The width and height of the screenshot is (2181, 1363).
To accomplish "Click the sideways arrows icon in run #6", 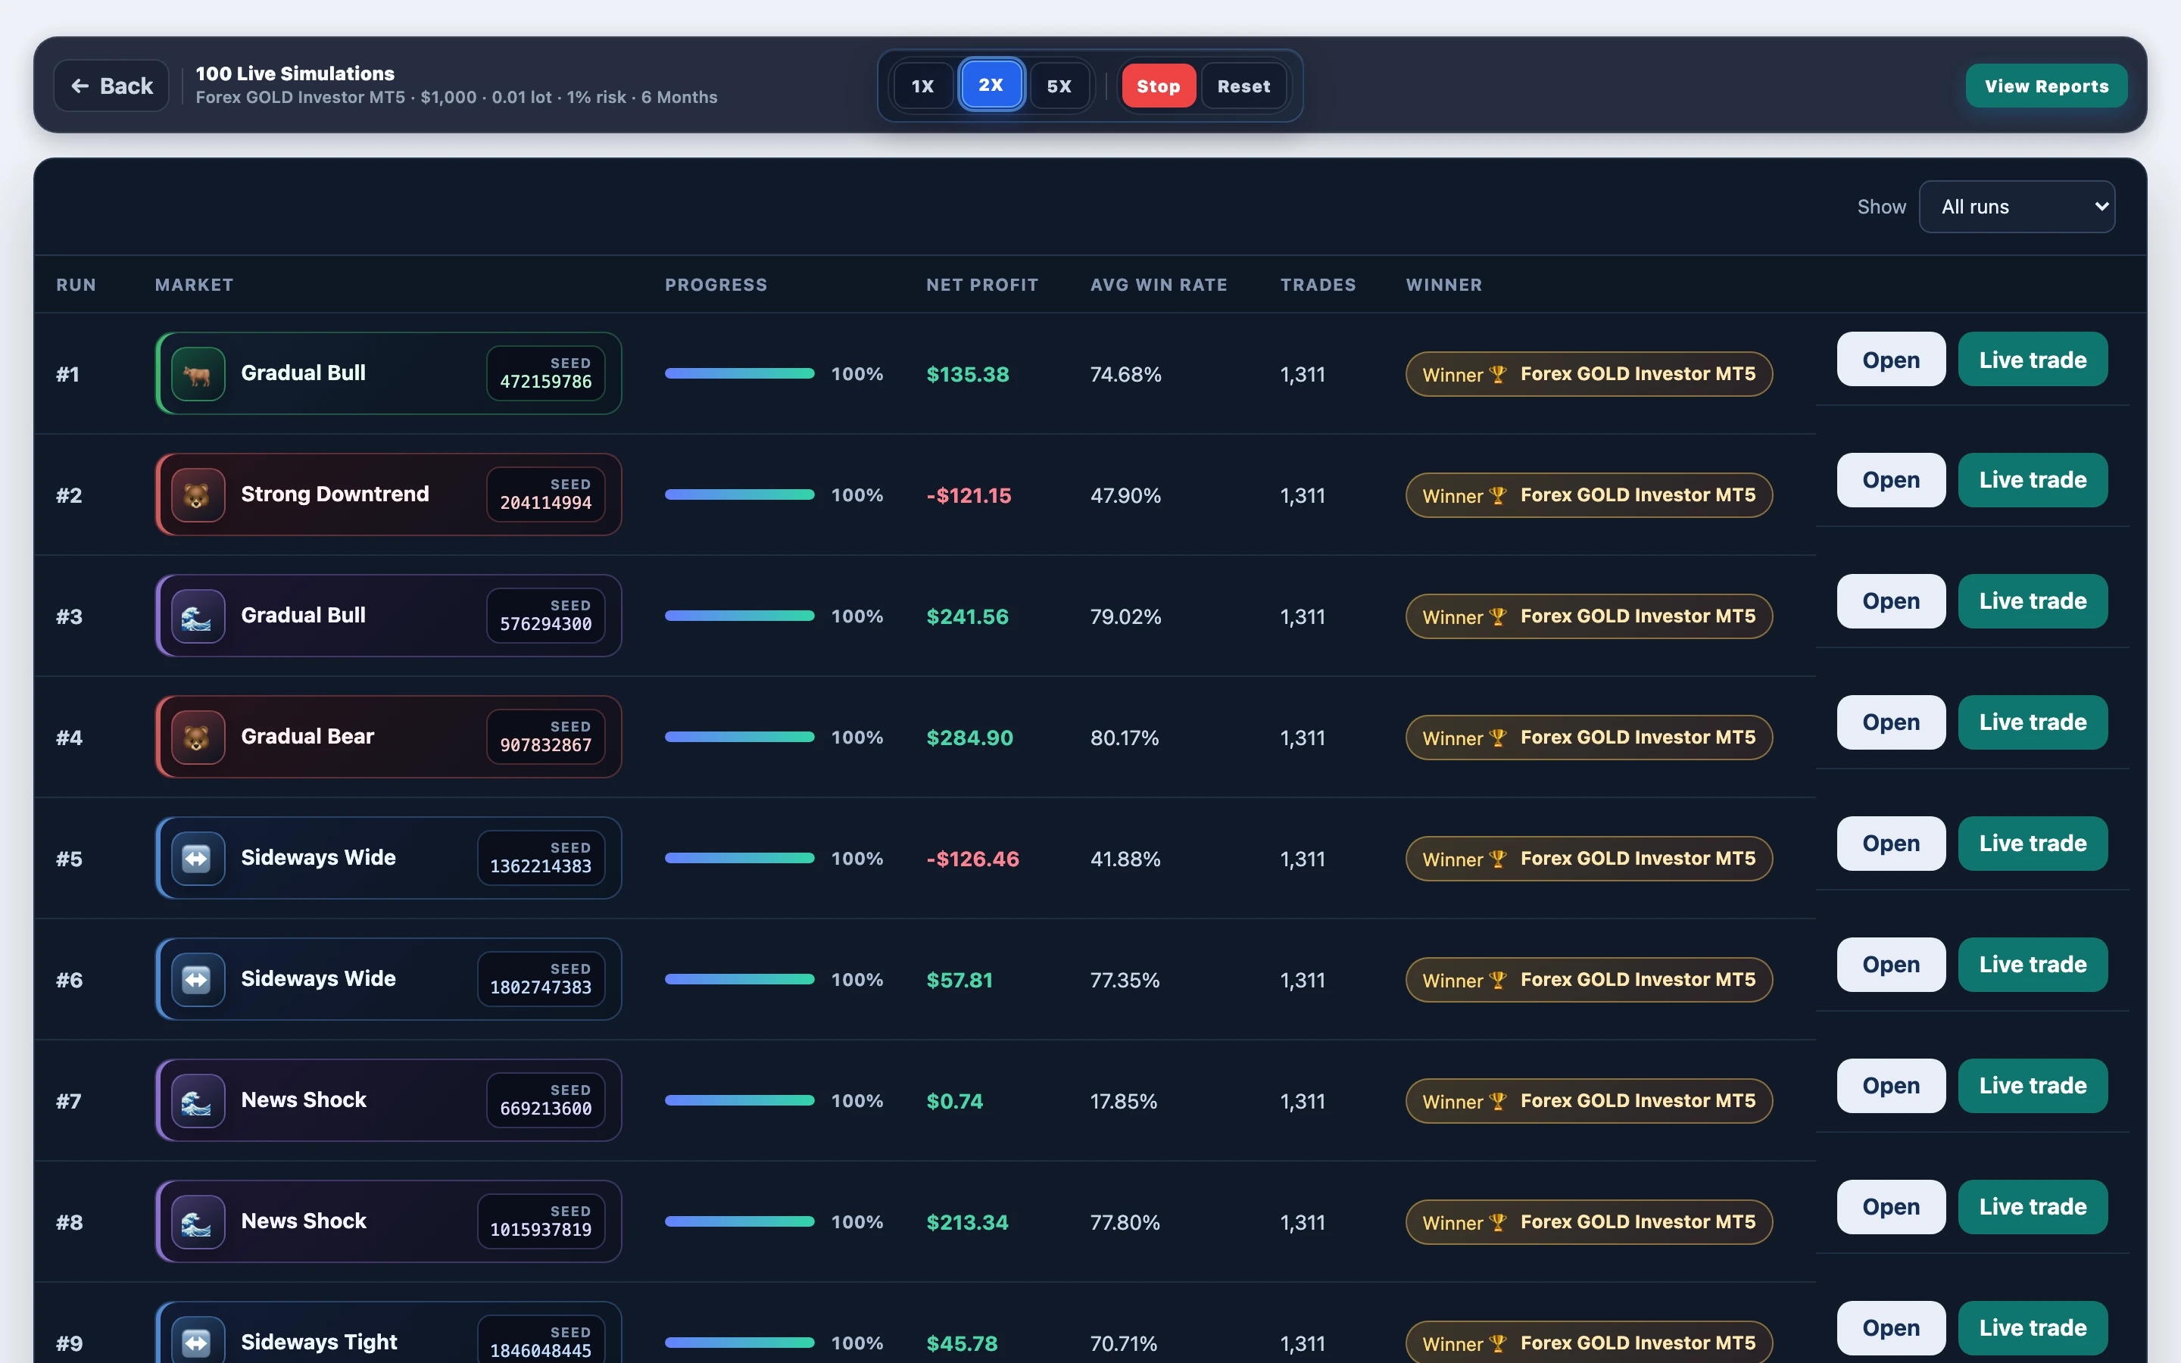I will click(x=198, y=979).
